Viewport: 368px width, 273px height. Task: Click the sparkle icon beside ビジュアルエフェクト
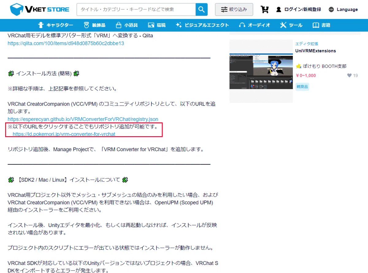tap(179, 25)
